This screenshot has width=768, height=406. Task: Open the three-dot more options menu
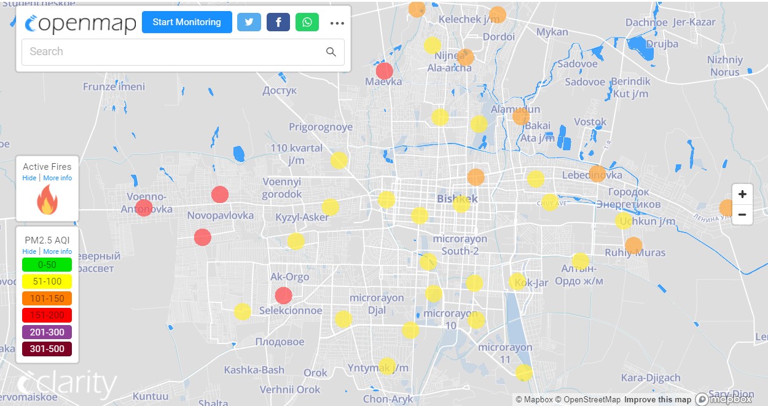[337, 23]
